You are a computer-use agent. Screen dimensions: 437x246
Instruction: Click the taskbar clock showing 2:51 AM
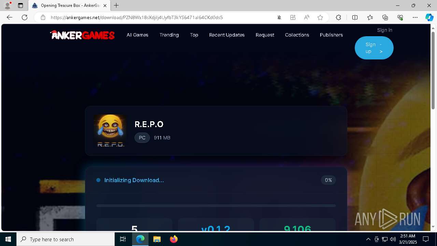(408, 239)
